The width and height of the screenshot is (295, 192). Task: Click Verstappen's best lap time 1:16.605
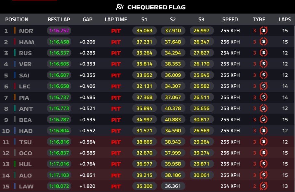59,64
